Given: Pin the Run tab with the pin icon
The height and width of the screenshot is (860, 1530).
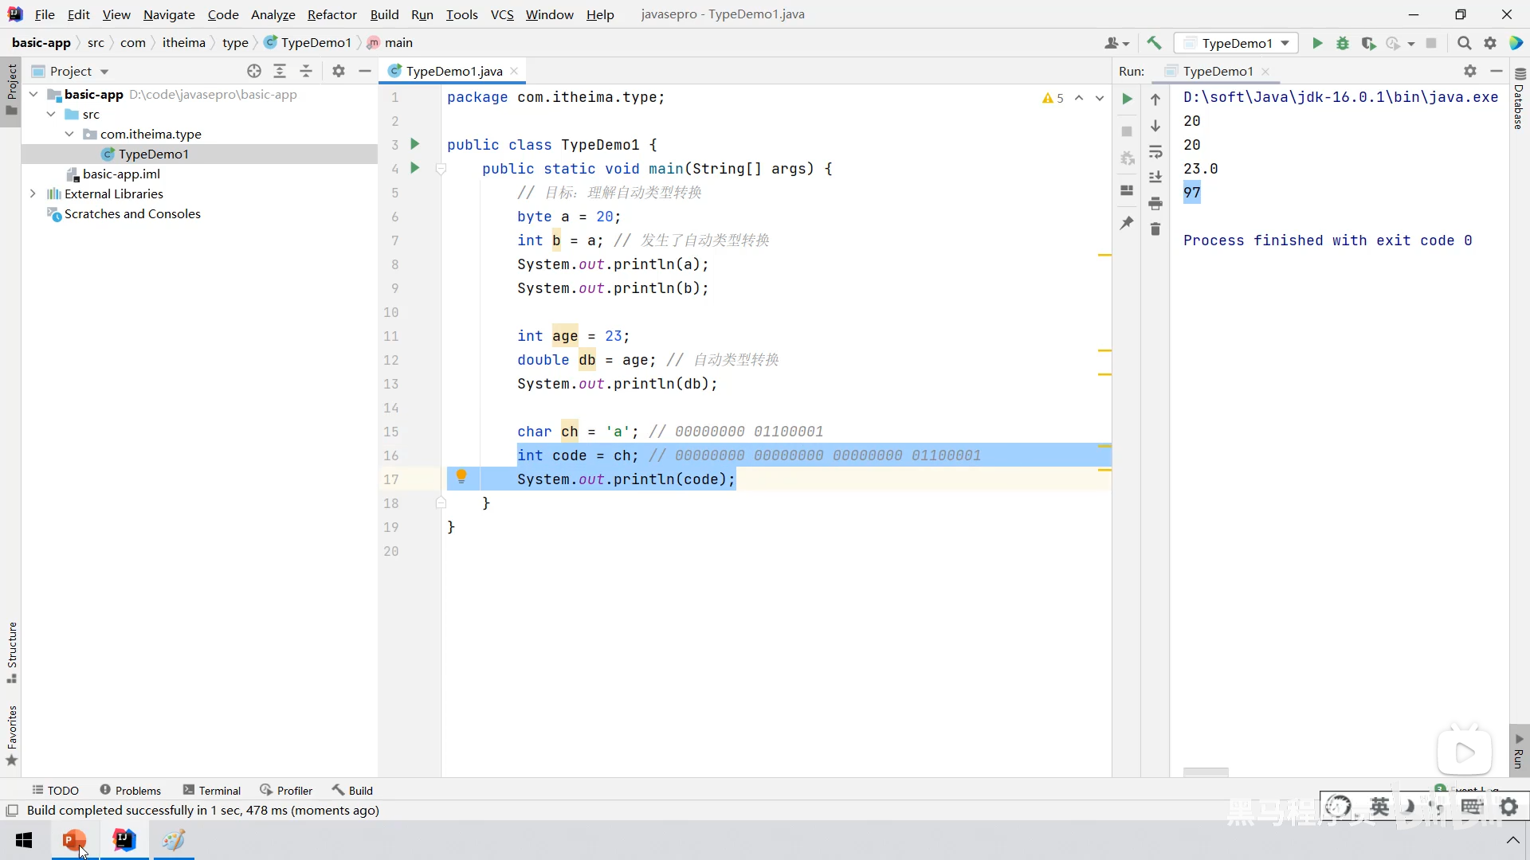Looking at the screenshot, I should [x=1127, y=224].
